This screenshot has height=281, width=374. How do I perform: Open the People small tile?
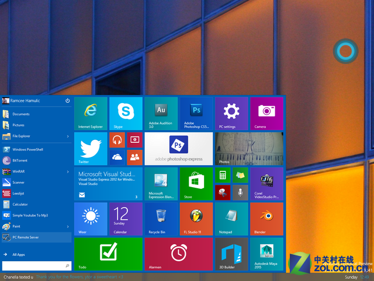[x=134, y=157]
